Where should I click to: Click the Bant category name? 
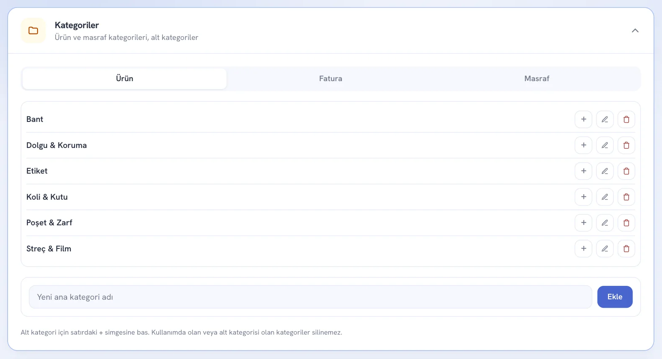point(35,119)
